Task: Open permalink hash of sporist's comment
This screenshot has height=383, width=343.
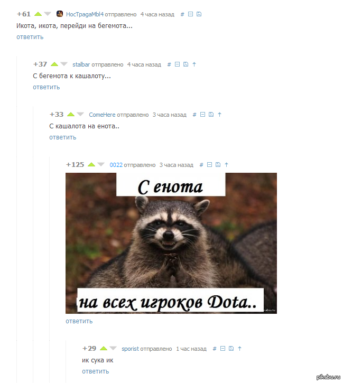Action: coord(215,349)
